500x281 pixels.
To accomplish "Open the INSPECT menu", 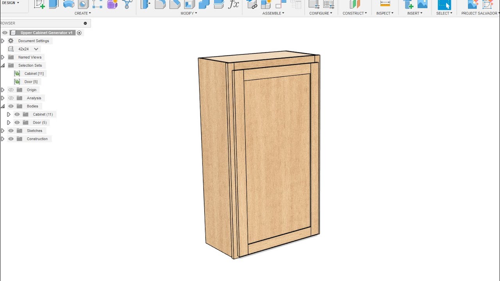I will click(385, 13).
